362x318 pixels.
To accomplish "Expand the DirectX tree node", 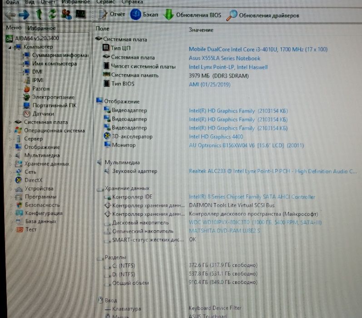I will (x=10, y=180).
